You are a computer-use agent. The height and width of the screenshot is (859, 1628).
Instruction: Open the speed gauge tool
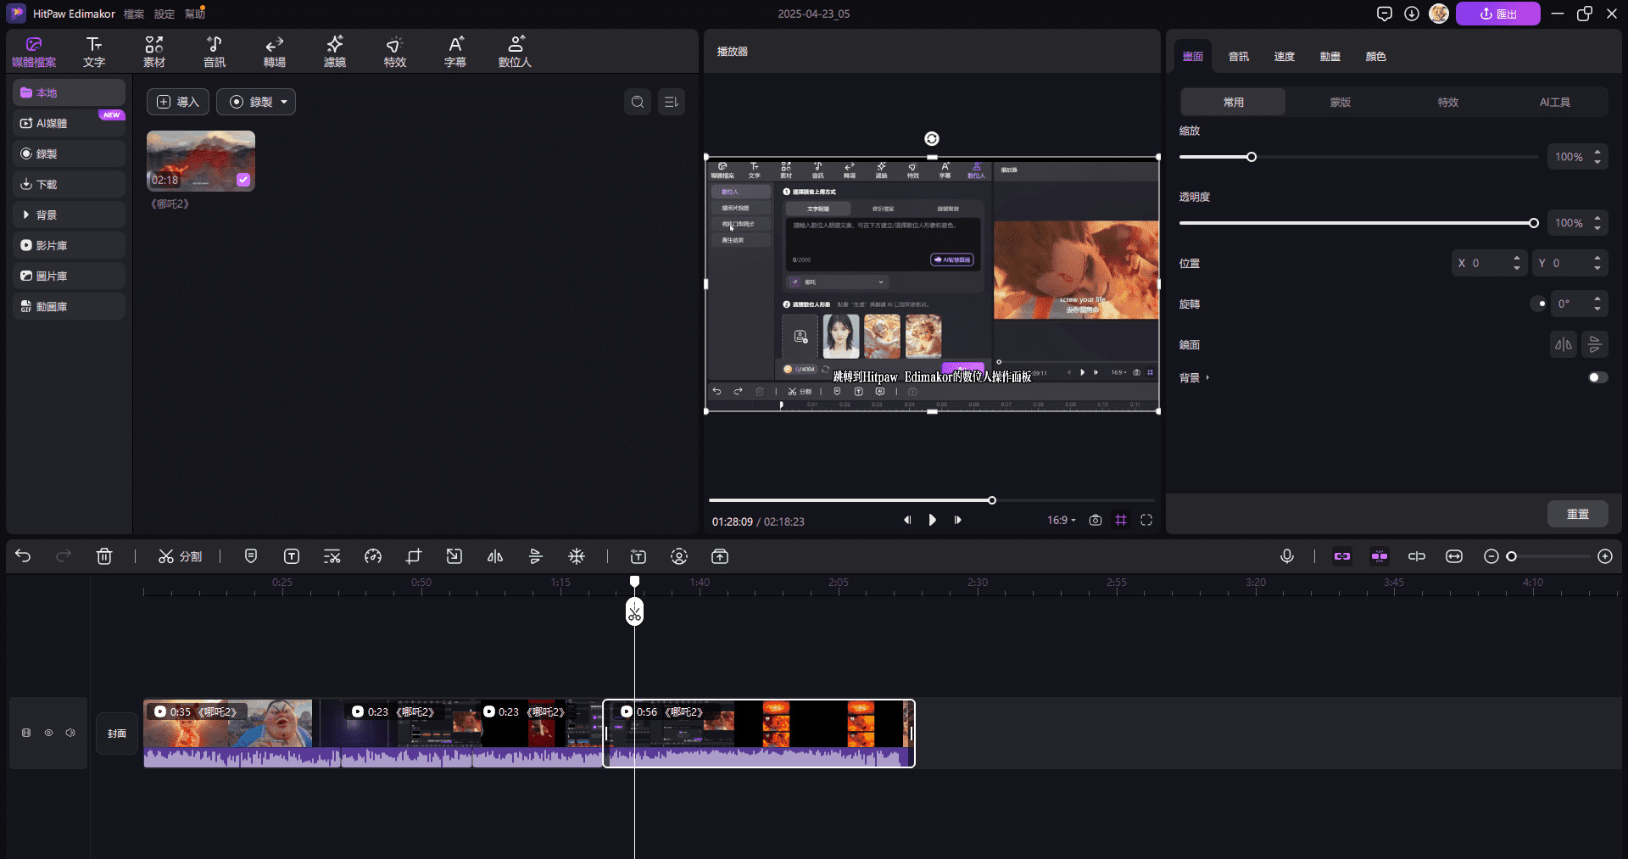pyautogui.click(x=373, y=556)
